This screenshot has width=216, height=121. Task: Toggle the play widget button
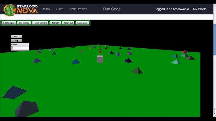click(16, 40)
